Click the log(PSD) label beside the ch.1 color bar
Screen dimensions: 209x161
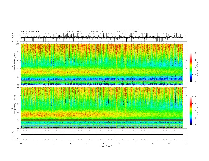(198, 69)
